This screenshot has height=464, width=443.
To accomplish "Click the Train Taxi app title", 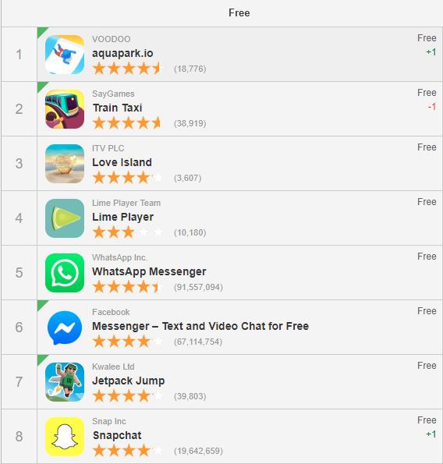I will 118,108.
